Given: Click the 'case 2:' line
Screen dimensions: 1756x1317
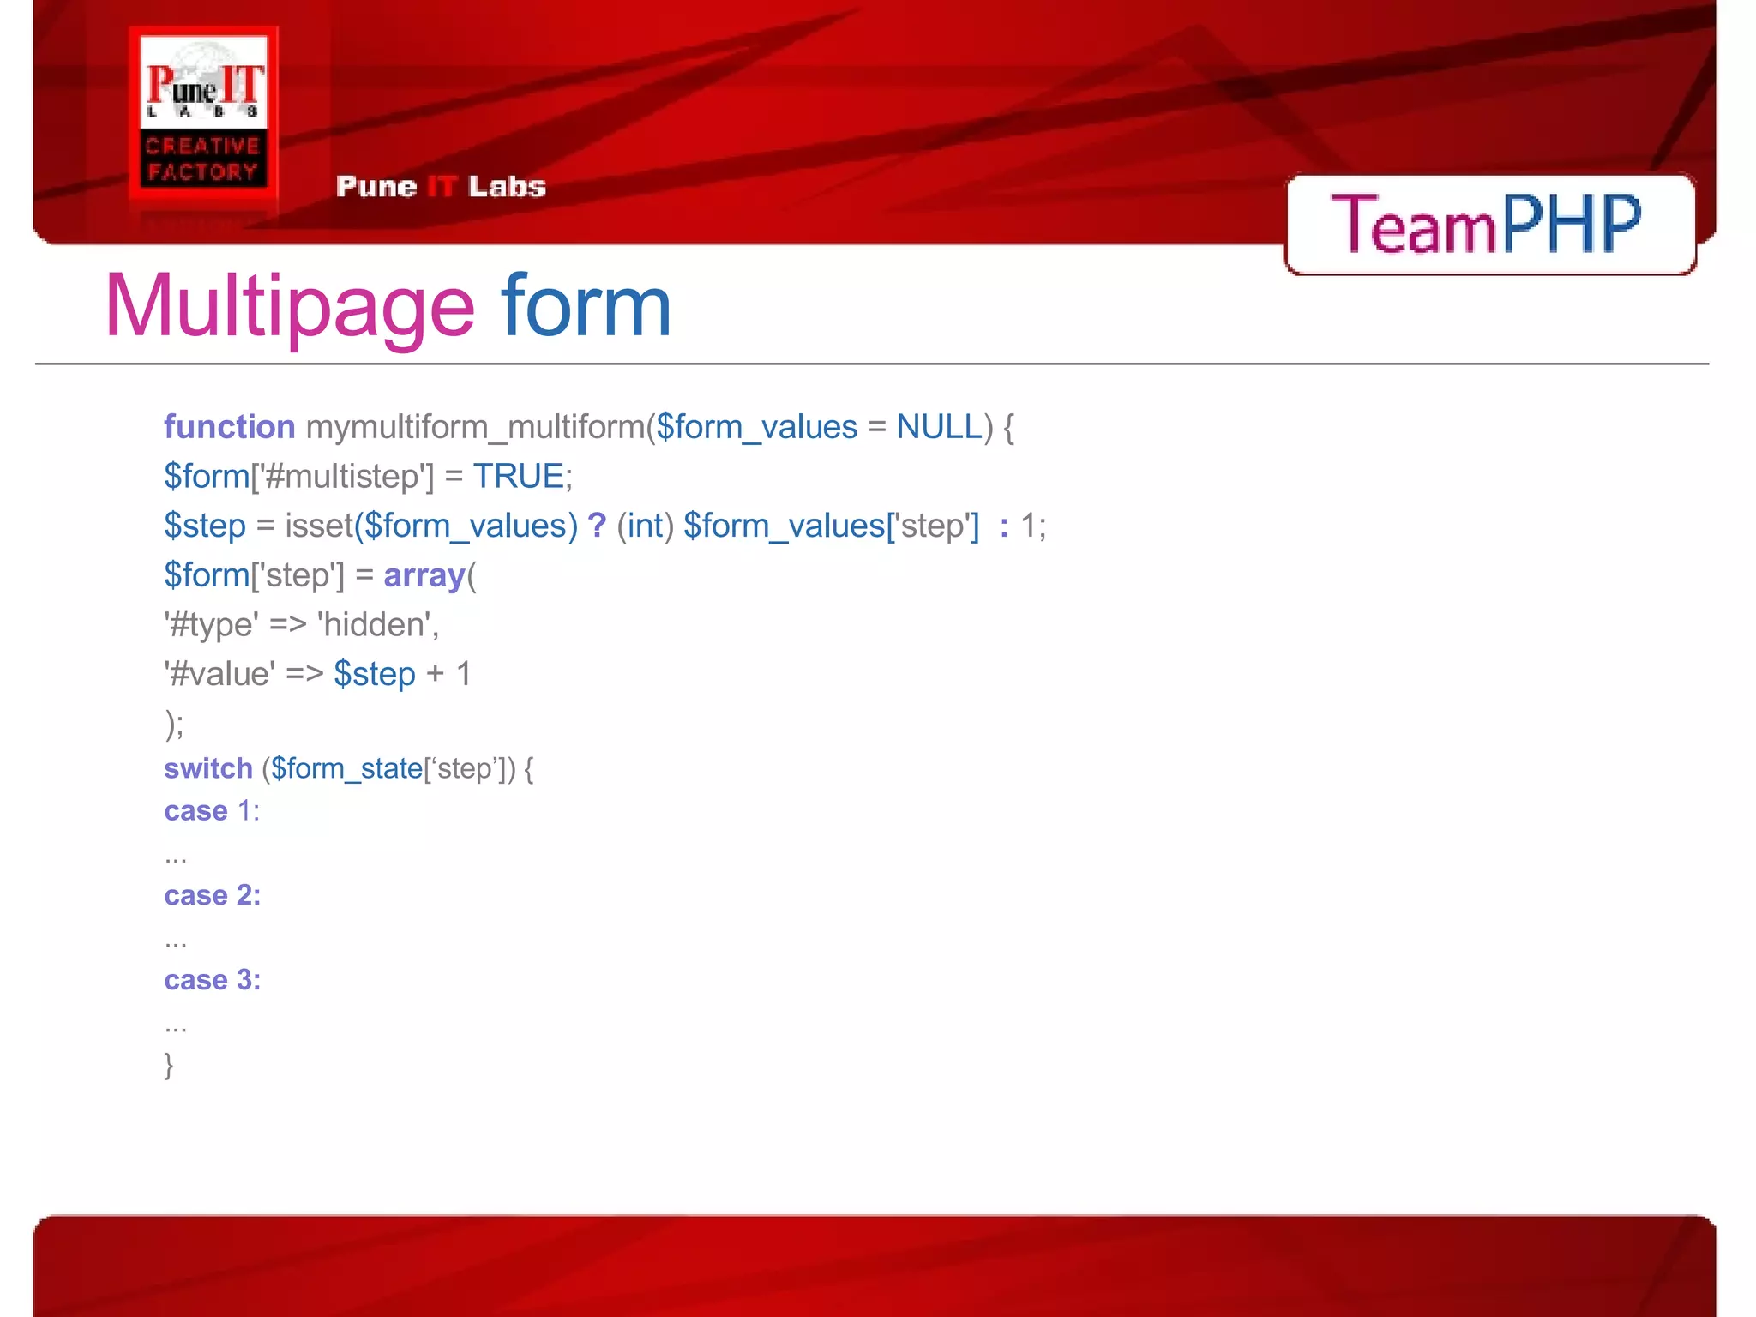Looking at the screenshot, I should [x=212, y=896].
